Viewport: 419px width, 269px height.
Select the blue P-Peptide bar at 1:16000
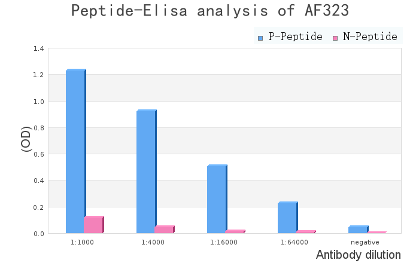(x=217, y=199)
